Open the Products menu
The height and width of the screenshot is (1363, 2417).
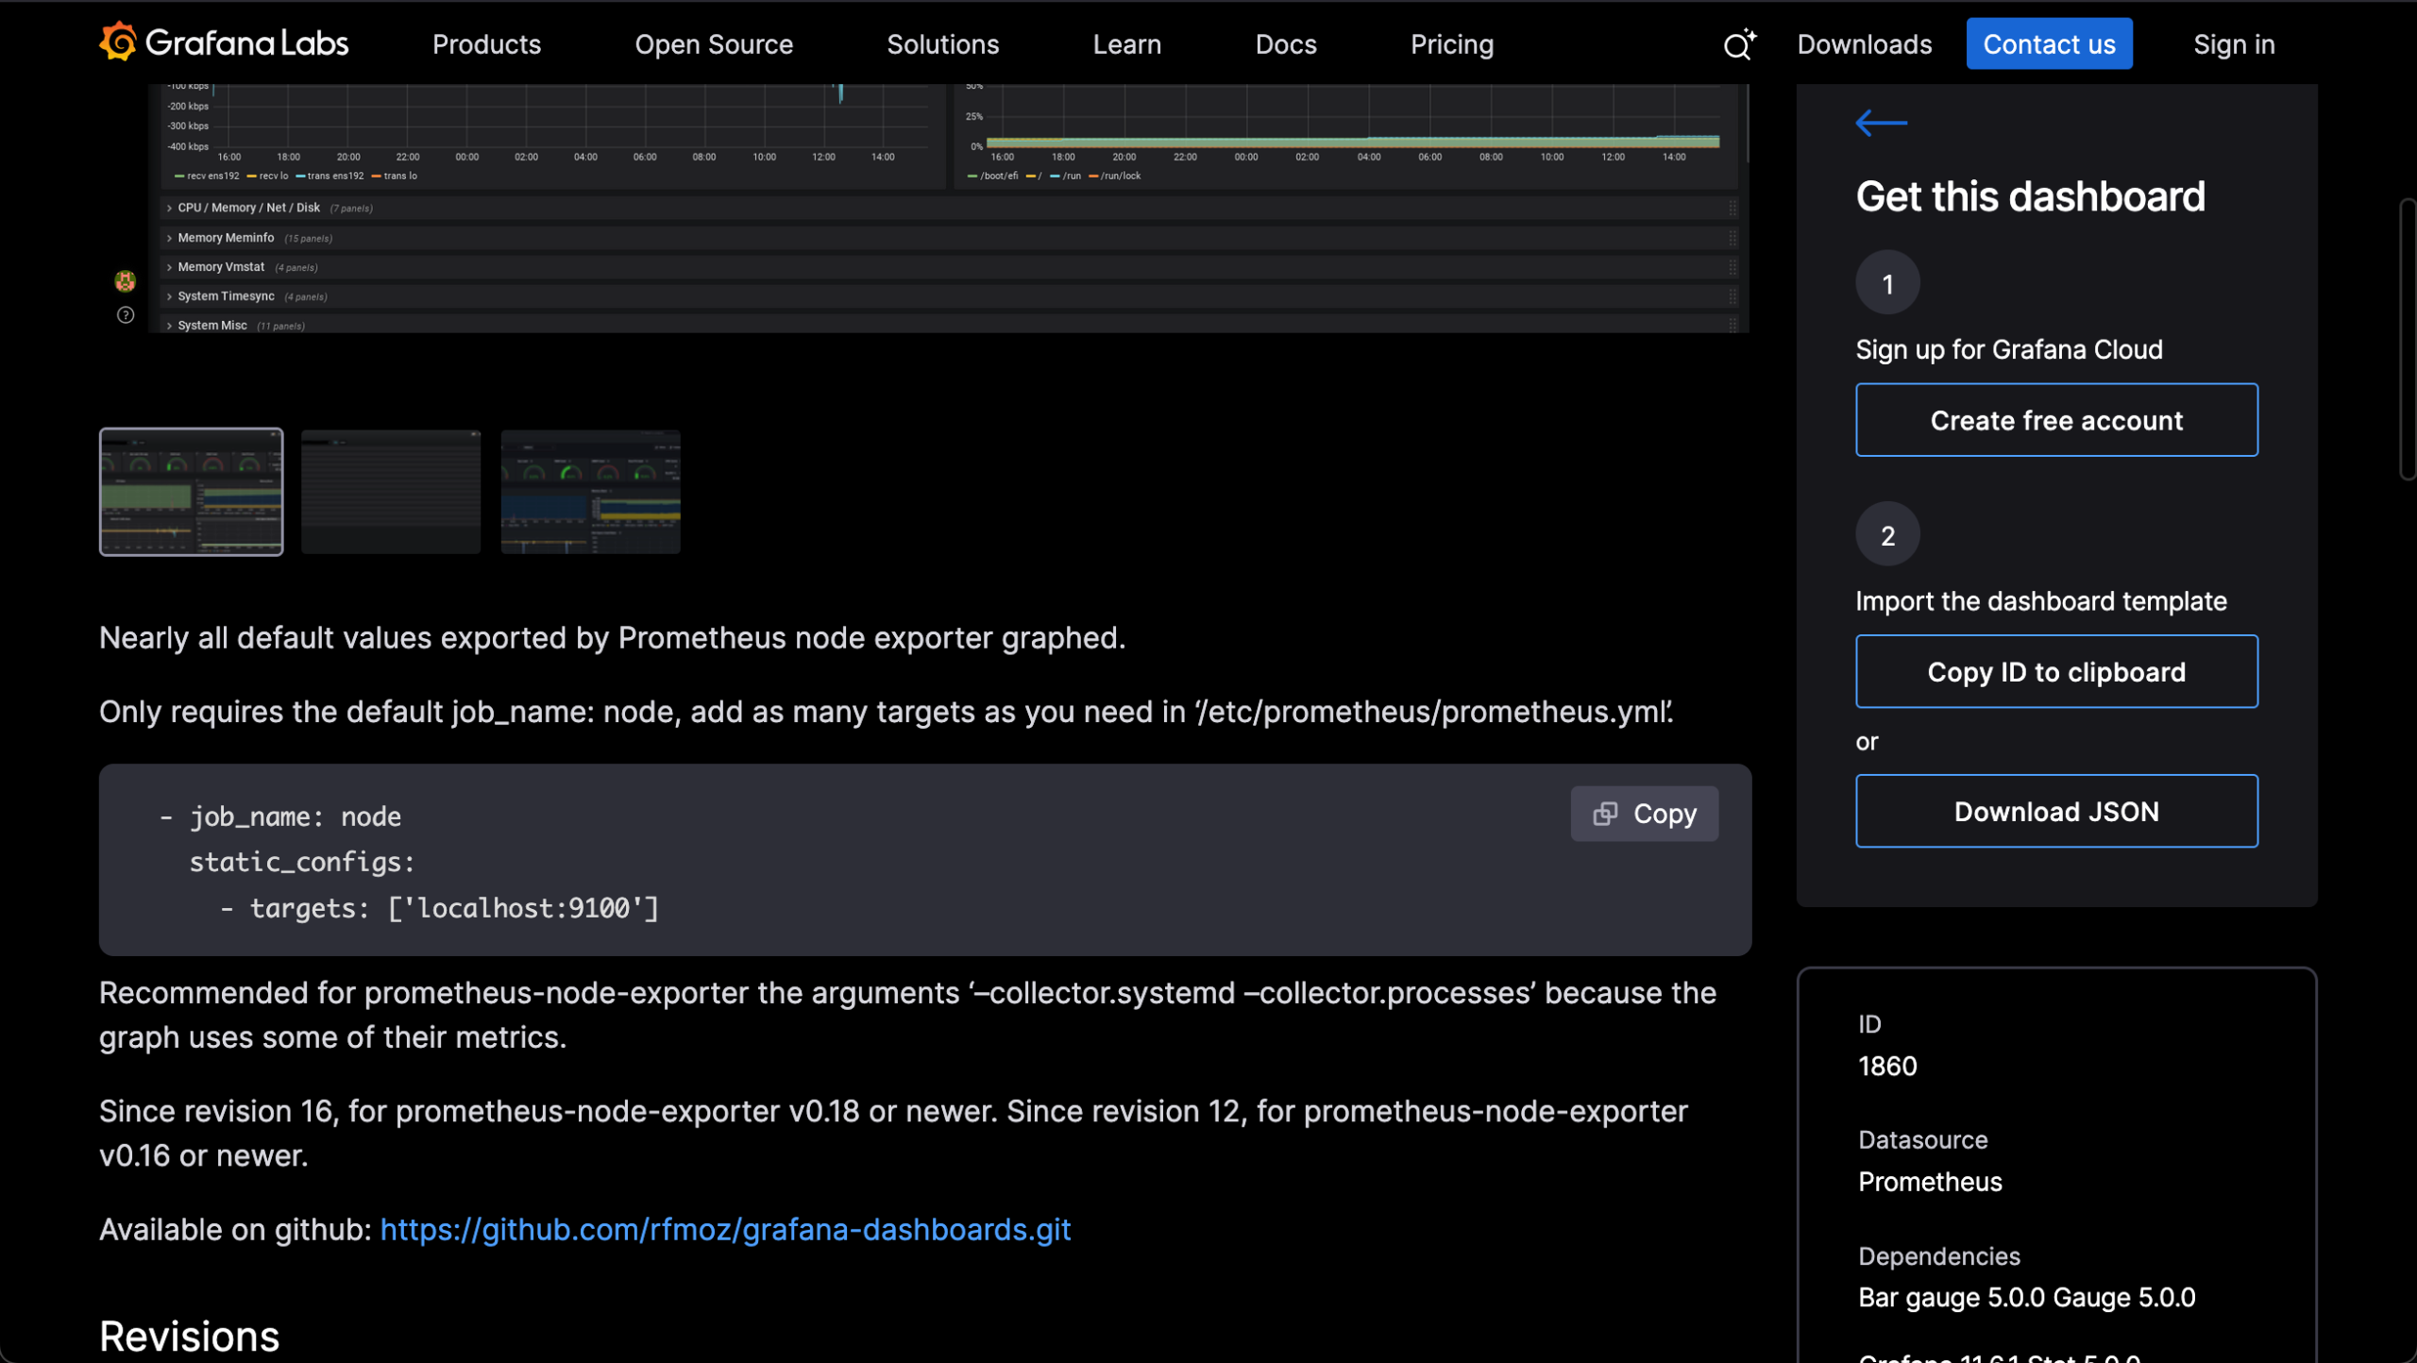click(486, 43)
